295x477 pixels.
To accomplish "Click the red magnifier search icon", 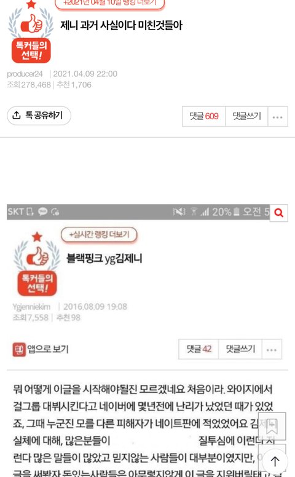I will click(x=279, y=213).
